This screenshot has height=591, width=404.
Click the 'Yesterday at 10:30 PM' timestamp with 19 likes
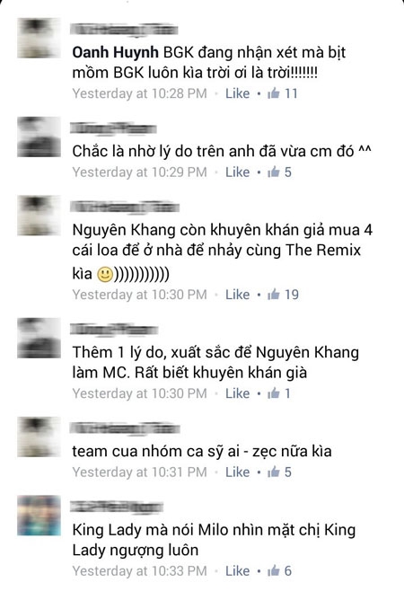coord(139,295)
